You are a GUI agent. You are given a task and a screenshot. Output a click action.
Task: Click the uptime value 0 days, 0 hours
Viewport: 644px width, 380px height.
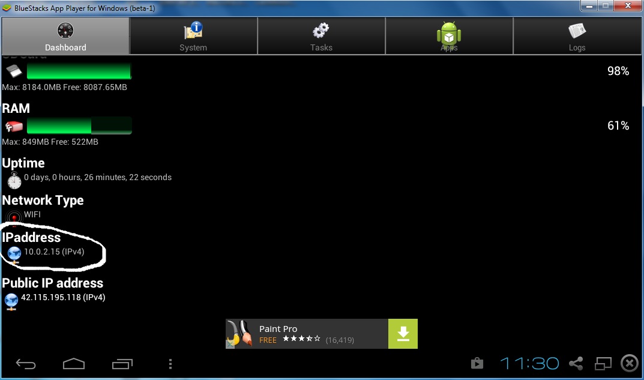pos(98,177)
